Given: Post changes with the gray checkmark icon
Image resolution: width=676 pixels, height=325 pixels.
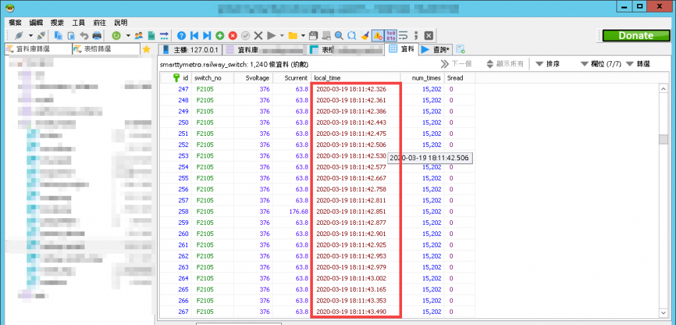Looking at the screenshot, I should tap(246, 36).
